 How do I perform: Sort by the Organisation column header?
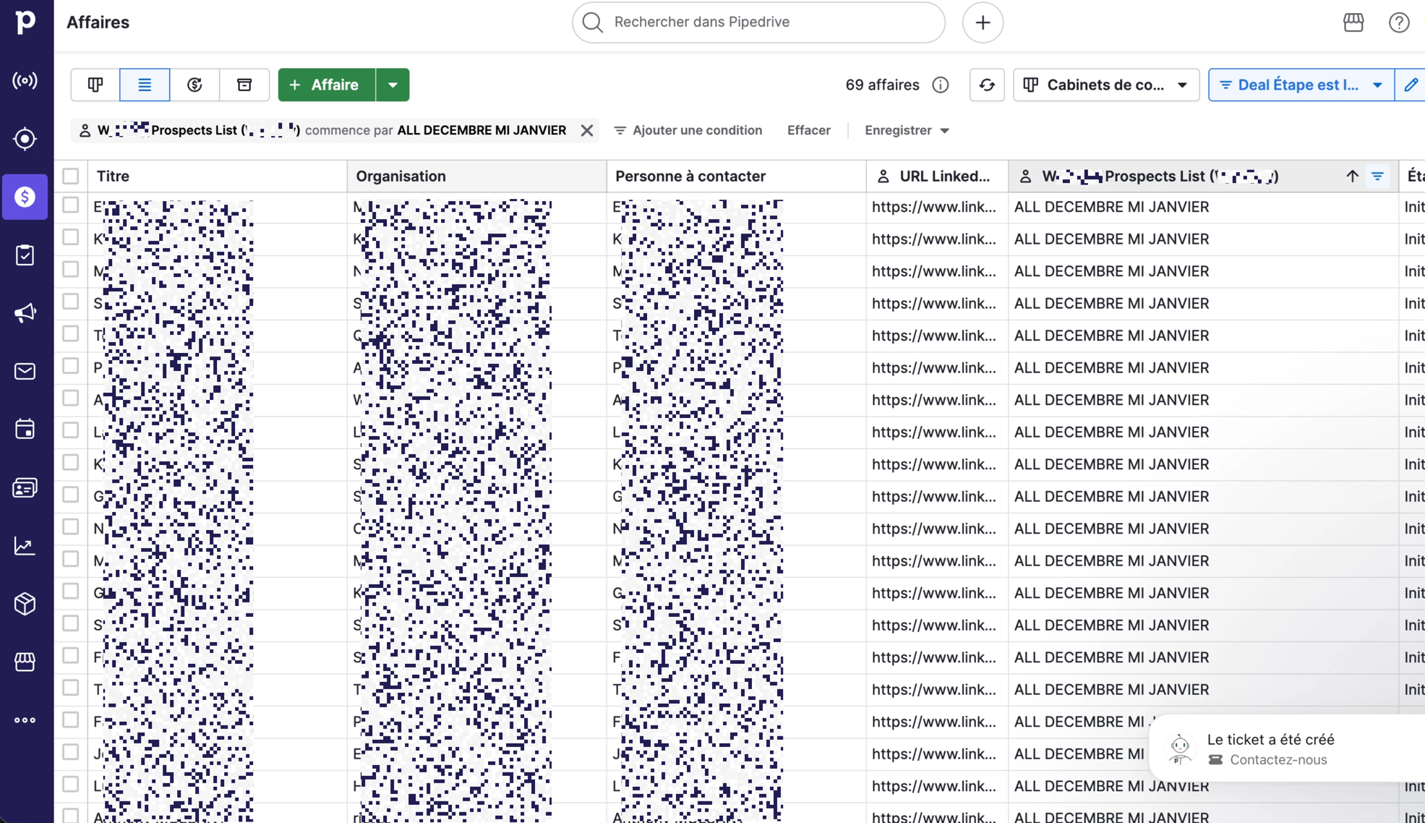[x=401, y=176]
